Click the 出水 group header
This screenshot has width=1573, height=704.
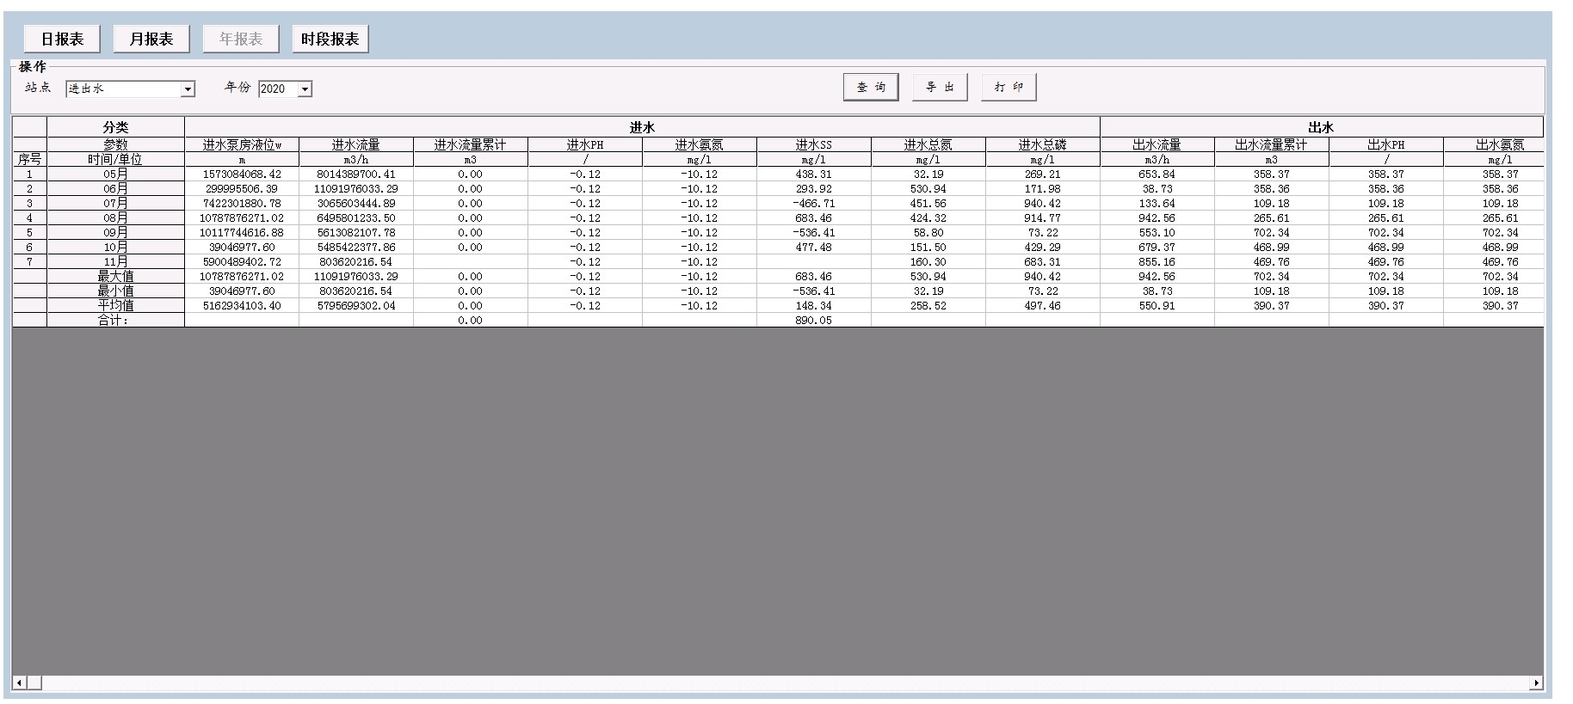tap(1321, 127)
